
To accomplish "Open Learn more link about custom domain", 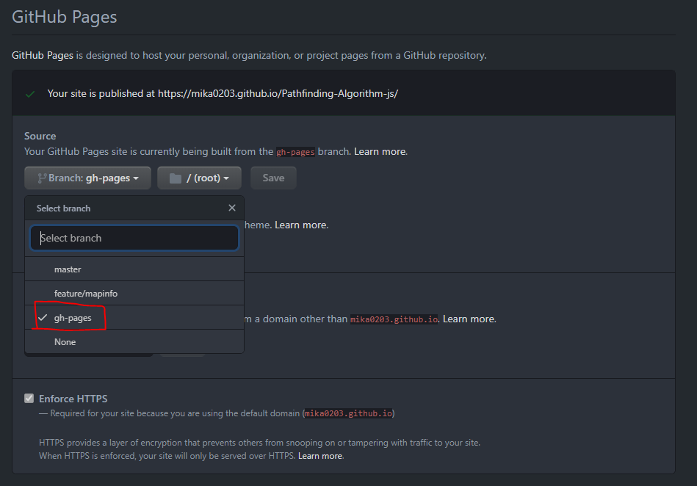I will point(469,319).
